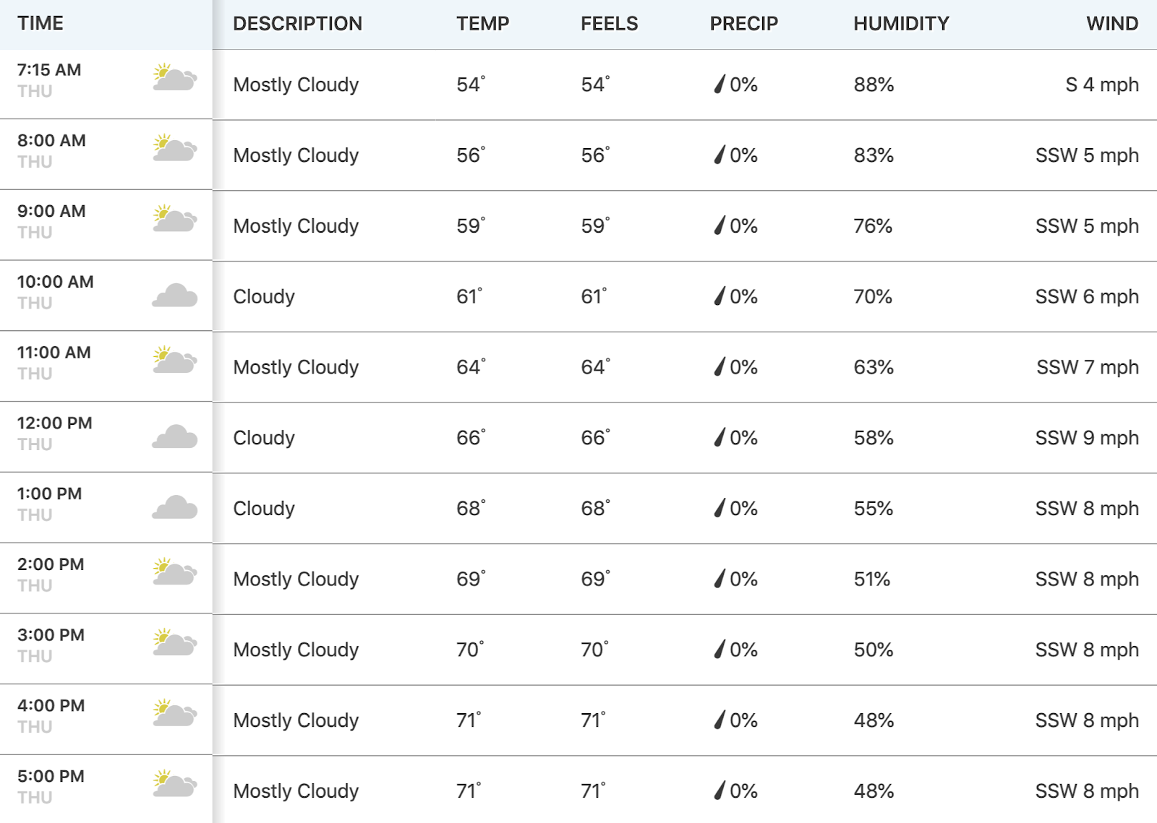Click the 4:00 PM 71° temperature value
Screen dimensions: 1157x823
[469, 720]
